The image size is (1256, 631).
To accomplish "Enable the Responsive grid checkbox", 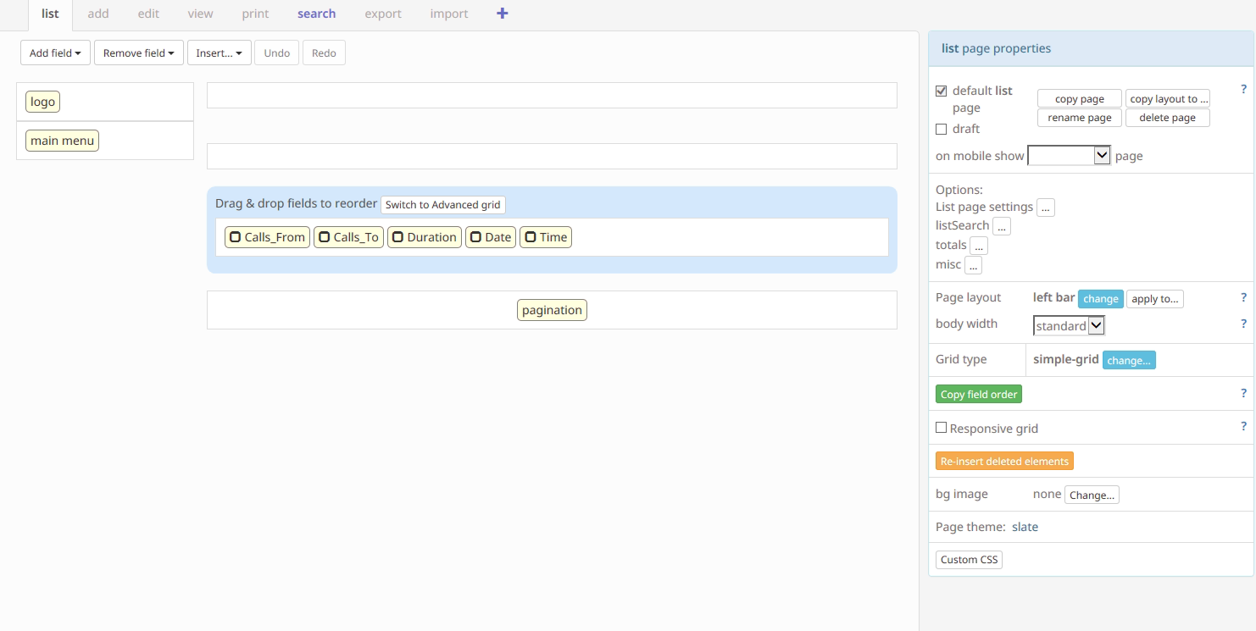I will [x=941, y=428].
